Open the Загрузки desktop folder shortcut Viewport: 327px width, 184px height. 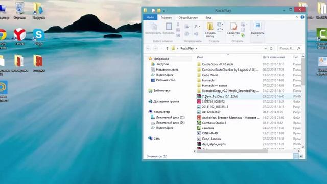tap(39, 10)
